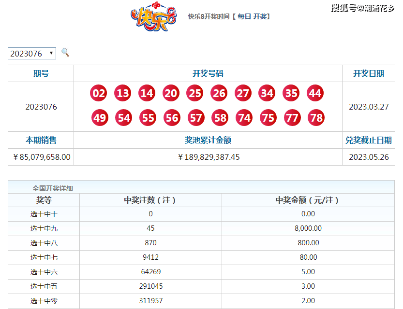Select the red ball number 78

tap(316, 118)
